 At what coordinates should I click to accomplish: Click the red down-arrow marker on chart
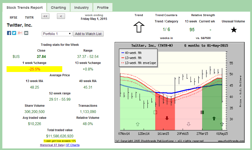167,118
